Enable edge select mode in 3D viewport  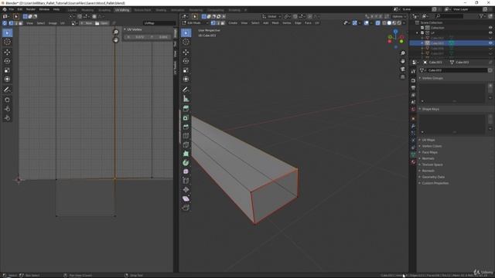point(218,23)
